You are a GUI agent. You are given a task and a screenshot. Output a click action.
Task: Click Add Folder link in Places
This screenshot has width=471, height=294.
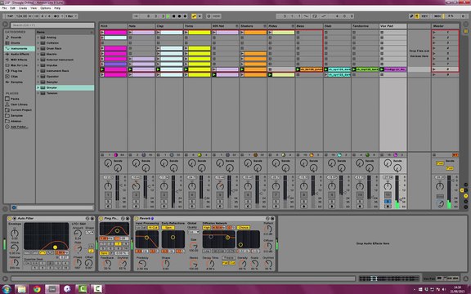[x=20, y=127]
